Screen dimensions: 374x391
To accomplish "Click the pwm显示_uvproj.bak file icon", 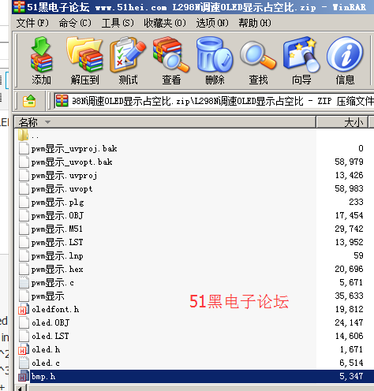I will point(24,148).
